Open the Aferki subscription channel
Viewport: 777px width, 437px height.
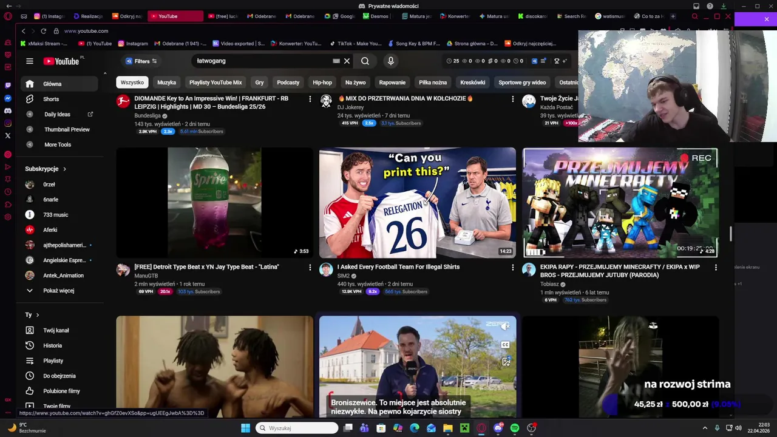[50, 230]
